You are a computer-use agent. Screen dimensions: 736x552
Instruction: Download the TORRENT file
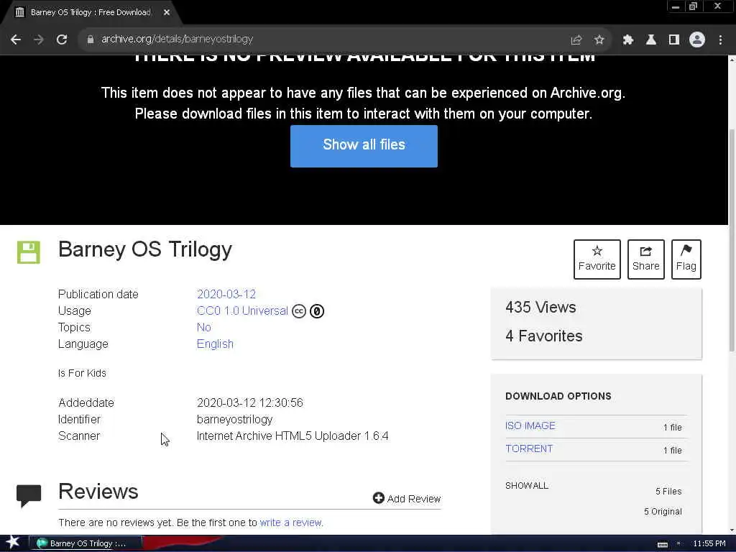(x=529, y=448)
